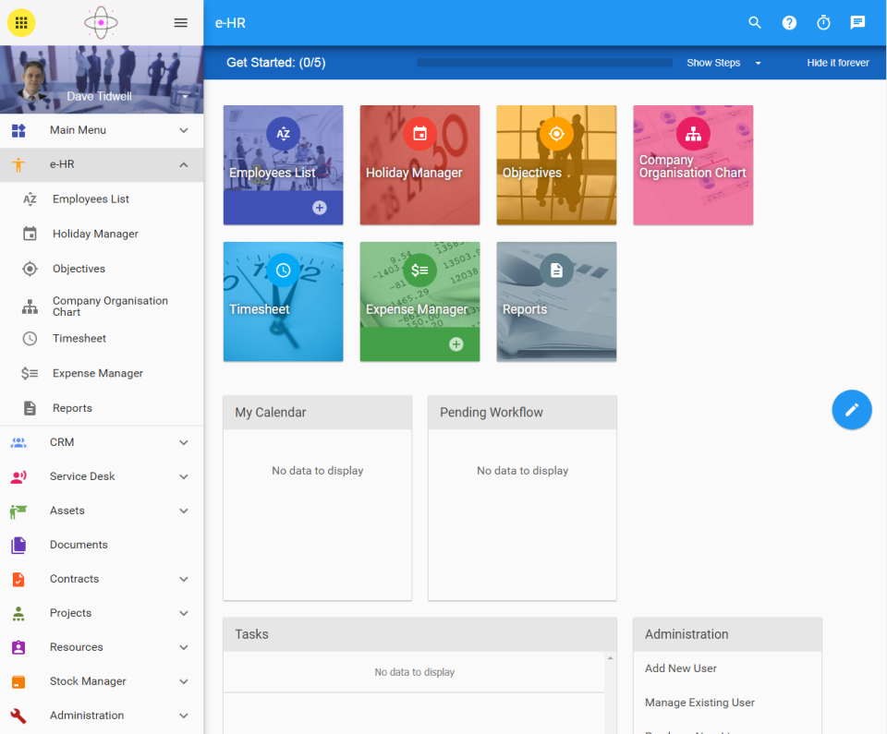Collapse the e-HR section in the sidebar
887x734 pixels.
pos(183,163)
